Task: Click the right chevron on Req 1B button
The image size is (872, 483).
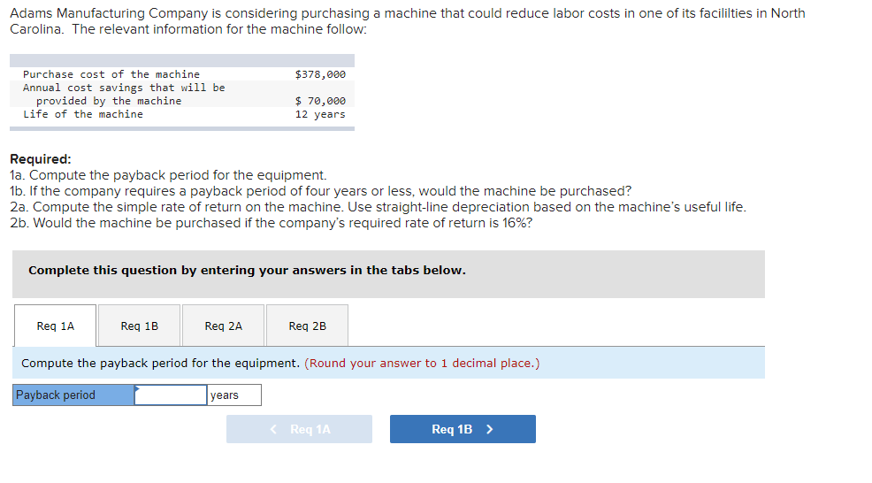Action: pos(489,429)
